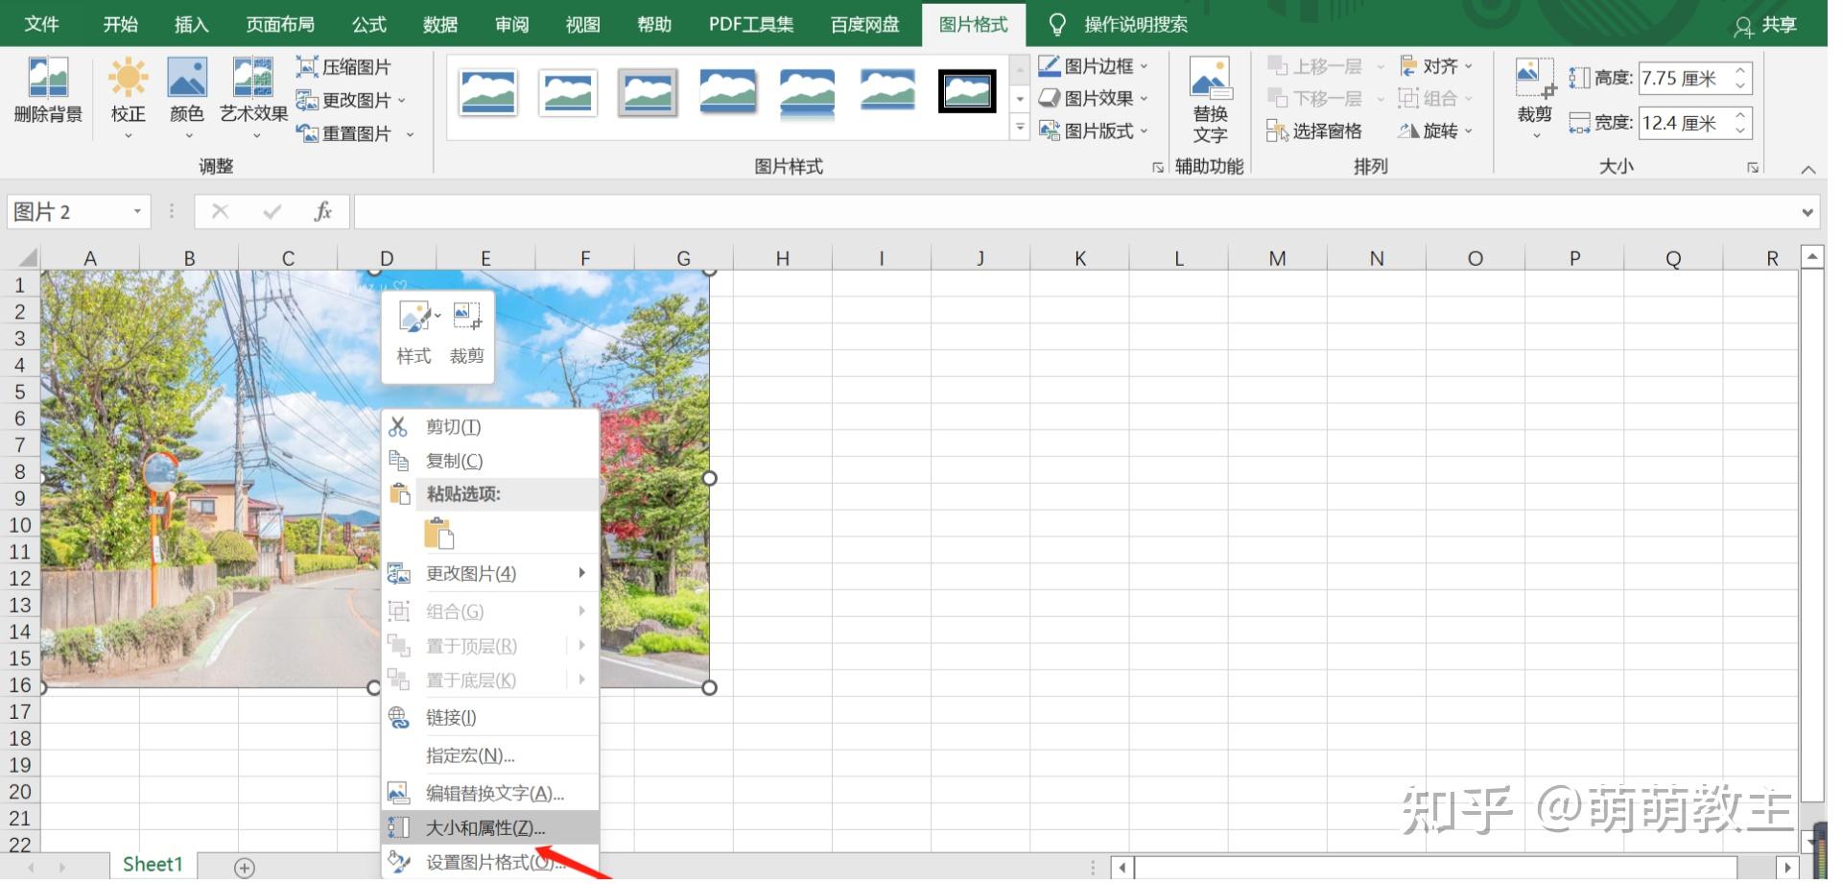Collapse the ribbon with the chevron arrow
Screen dimensions: 1842x884
tap(1807, 169)
